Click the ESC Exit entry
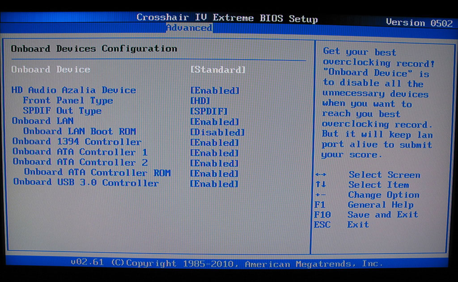This screenshot has height=282, width=458. click(341, 224)
